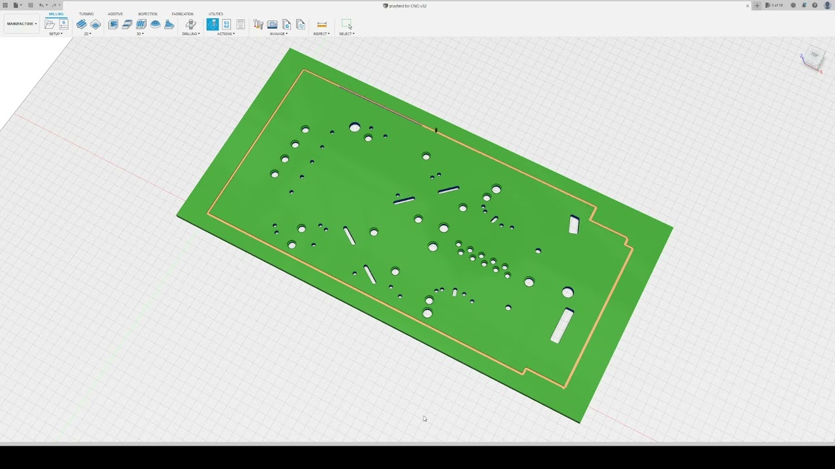Expand the INSPECT dropdown

pyautogui.click(x=322, y=34)
